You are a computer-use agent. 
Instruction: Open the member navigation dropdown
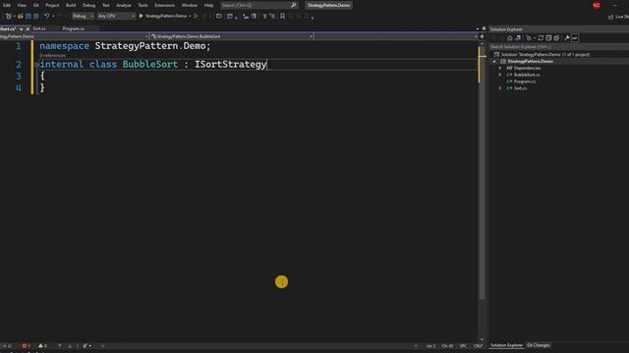tap(396, 36)
